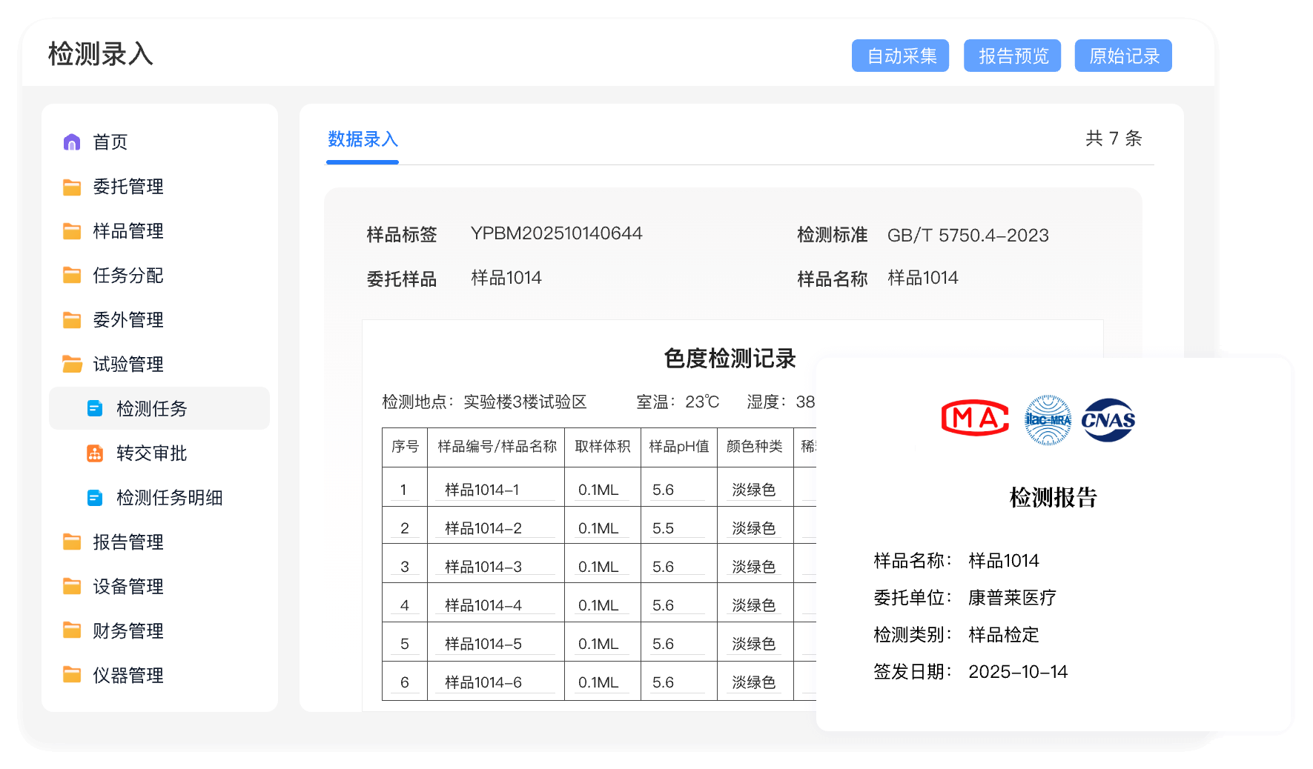Click the orange 转交审批 icon
The width and height of the screenshot is (1313, 769).
click(95, 453)
